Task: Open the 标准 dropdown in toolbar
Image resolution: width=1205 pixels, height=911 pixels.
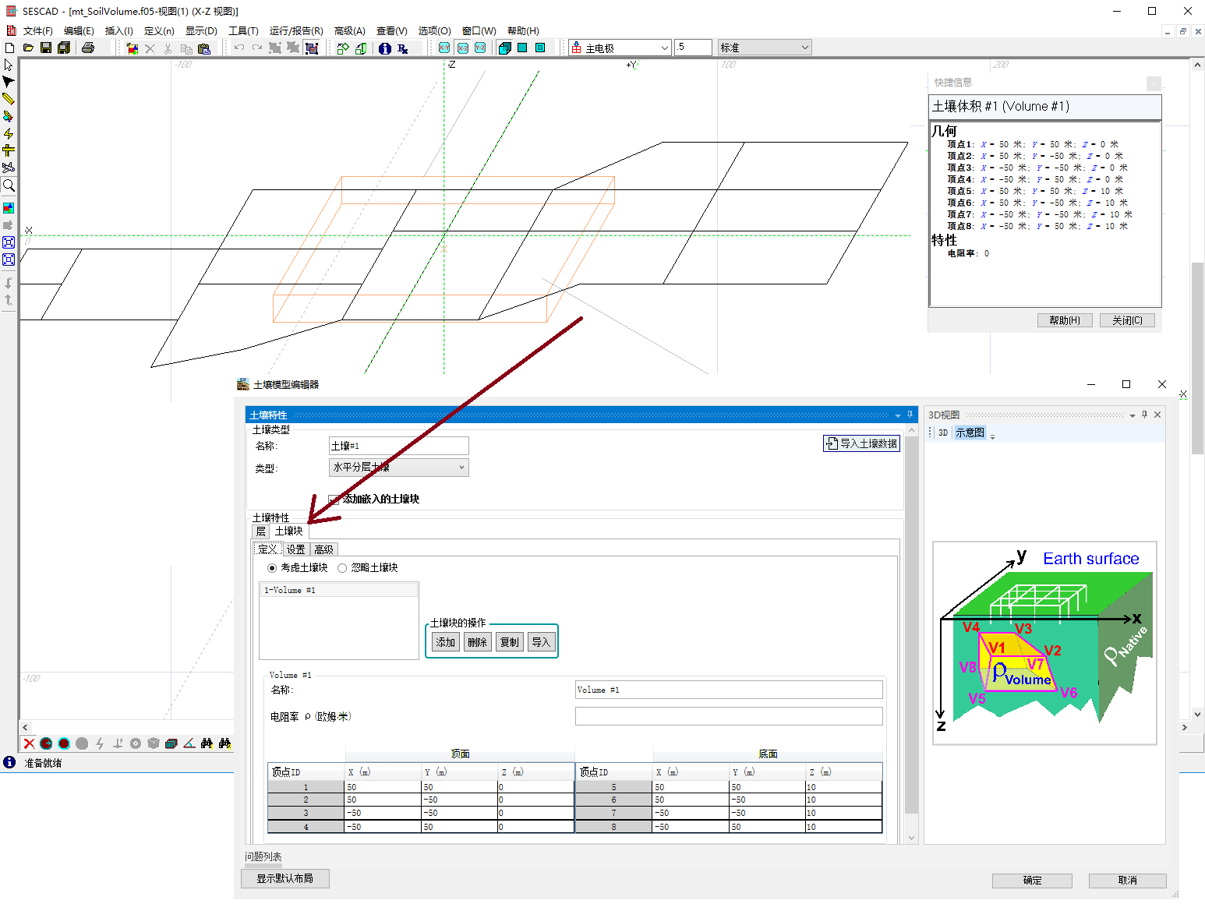Action: coord(804,48)
